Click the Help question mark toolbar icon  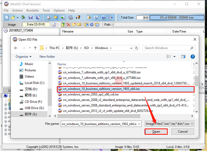coord(103,17)
